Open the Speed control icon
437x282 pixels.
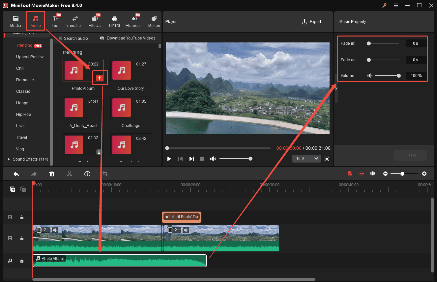pyautogui.click(x=87, y=173)
